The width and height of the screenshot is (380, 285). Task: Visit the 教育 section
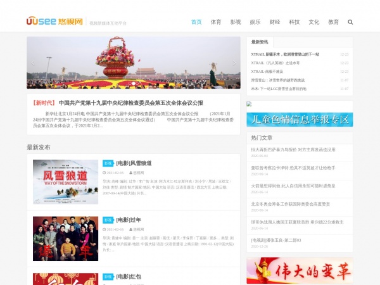click(x=334, y=22)
